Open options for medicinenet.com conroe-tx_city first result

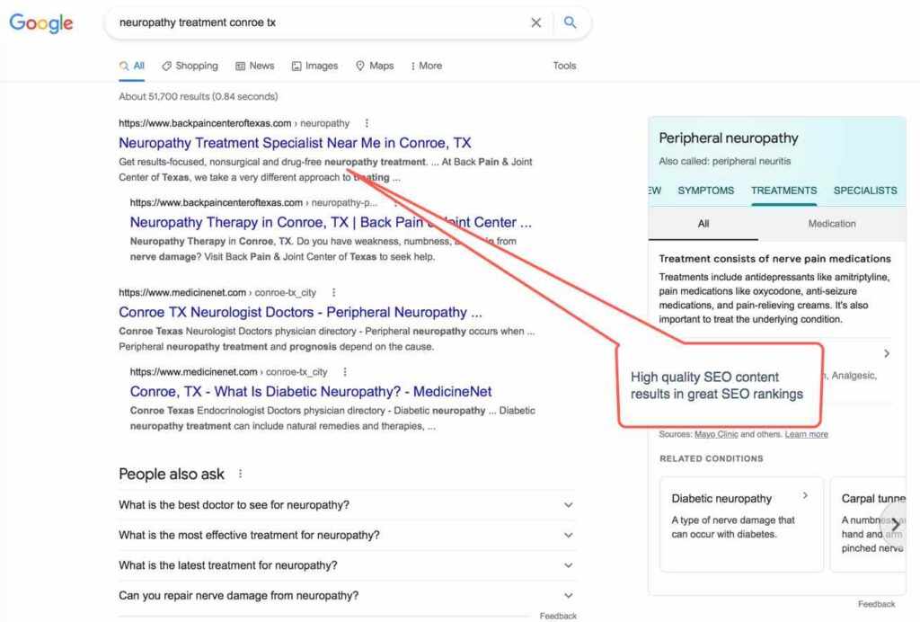click(334, 292)
